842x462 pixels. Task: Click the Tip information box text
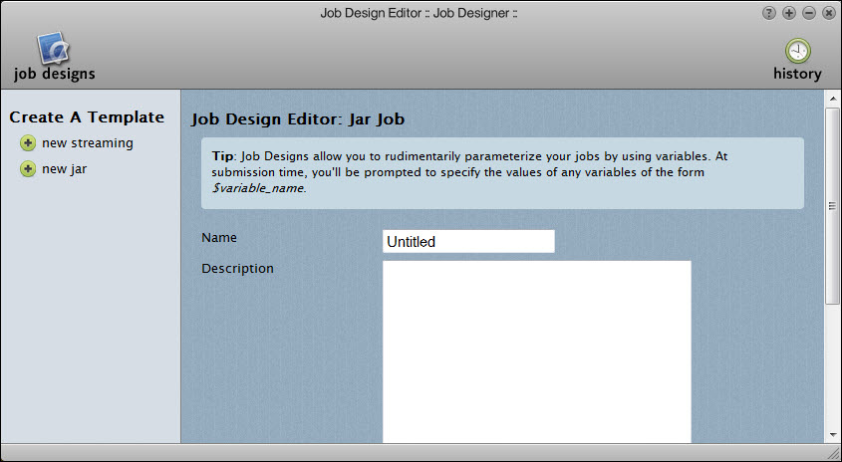[x=502, y=173]
